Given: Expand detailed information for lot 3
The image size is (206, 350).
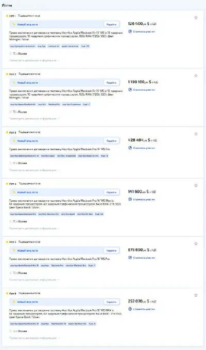Looking at the screenshot, I should click(34, 170).
